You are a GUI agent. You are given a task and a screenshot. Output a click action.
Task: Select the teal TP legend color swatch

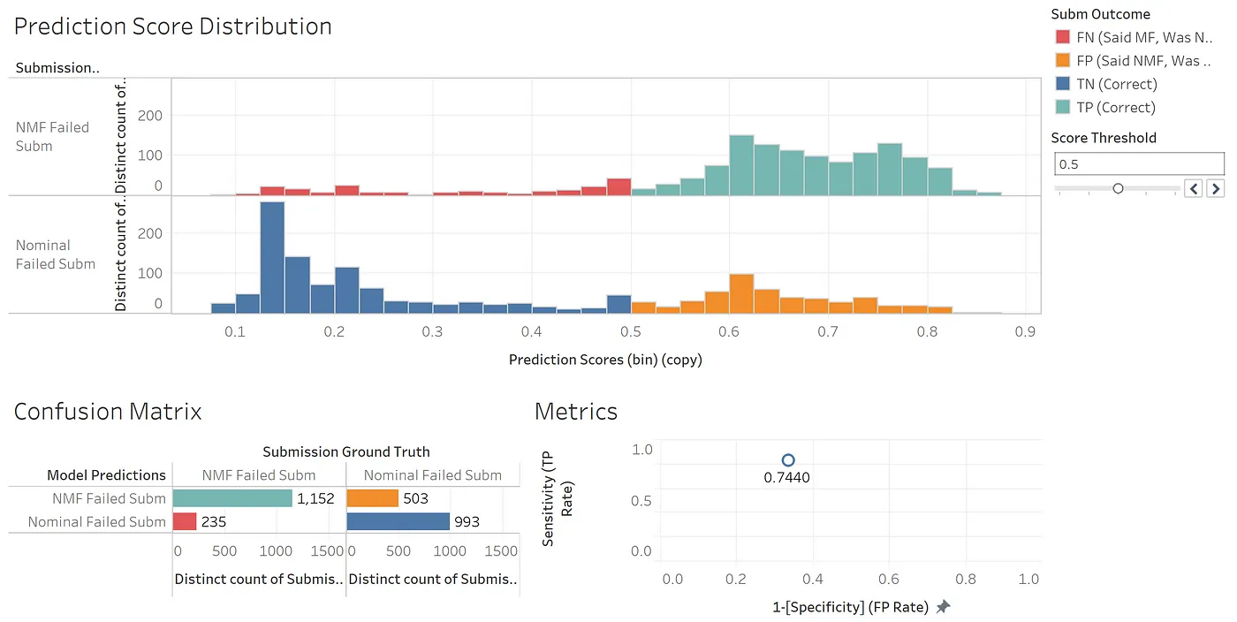(x=1063, y=108)
